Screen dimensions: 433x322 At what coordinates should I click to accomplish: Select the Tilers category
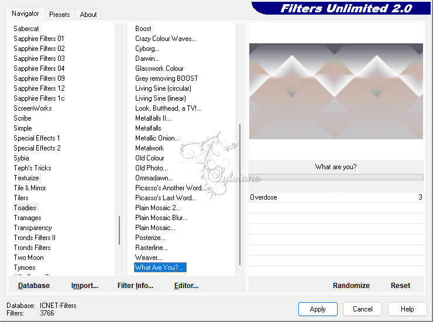pyautogui.click(x=21, y=198)
